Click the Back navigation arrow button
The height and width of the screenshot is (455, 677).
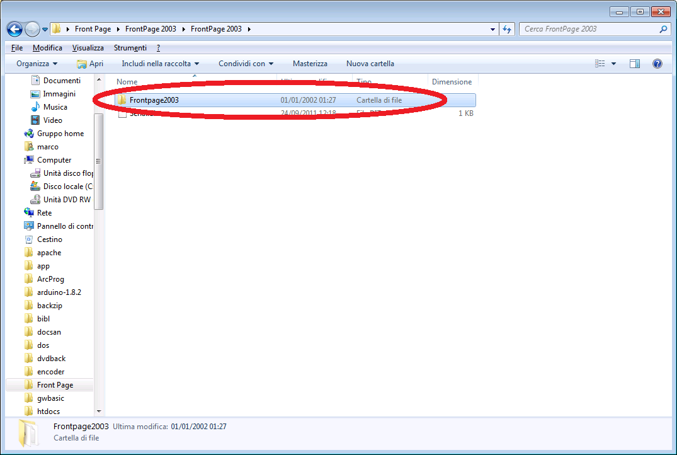click(x=15, y=29)
